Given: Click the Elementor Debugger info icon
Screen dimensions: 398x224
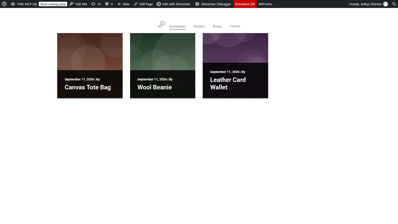Looking at the screenshot, I should (197, 4).
